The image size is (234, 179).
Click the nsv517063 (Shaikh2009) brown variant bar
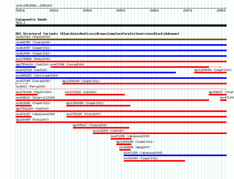(x=121, y=39)
